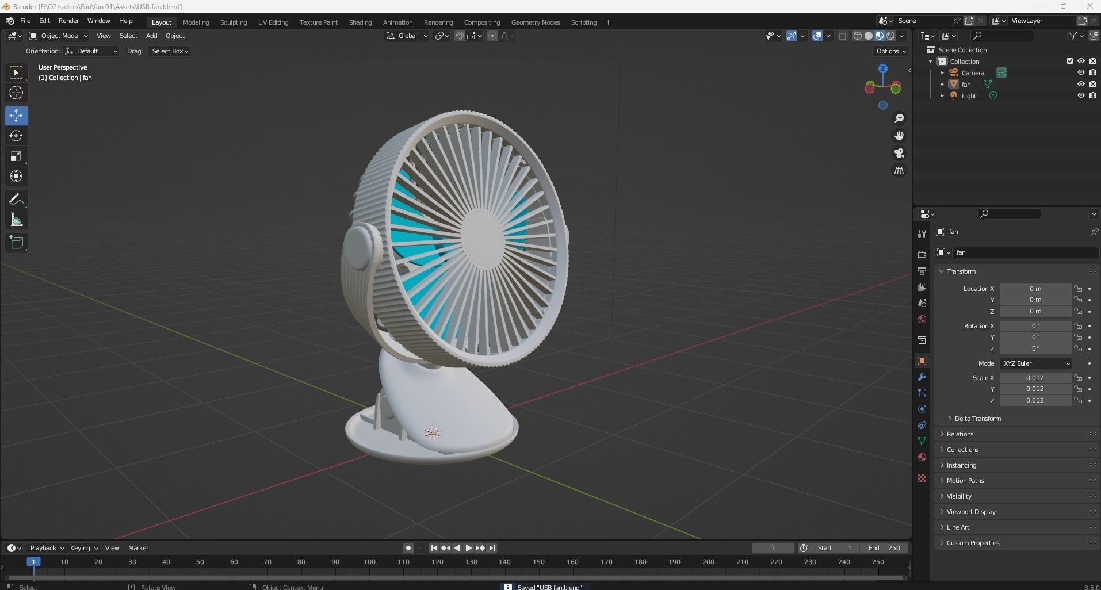This screenshot has height=590, width=1101.
Task: Select the Transform tool
Action: [16, 176]
